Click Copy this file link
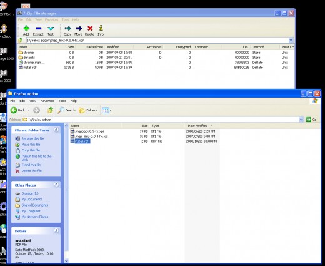This screenshot has width=325, height=266. click(x=31, y=150)
